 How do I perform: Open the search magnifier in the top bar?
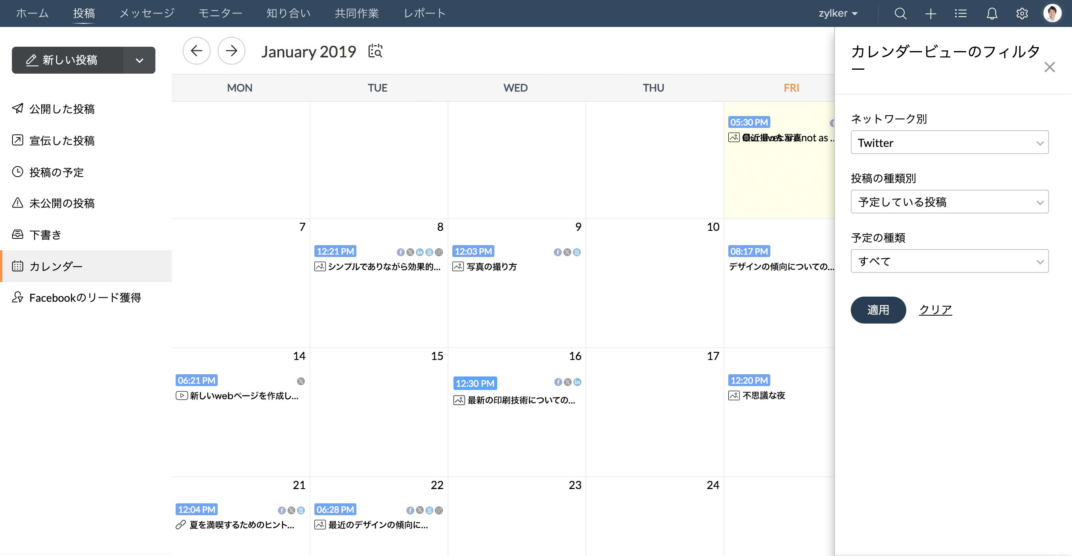point(900,13)
